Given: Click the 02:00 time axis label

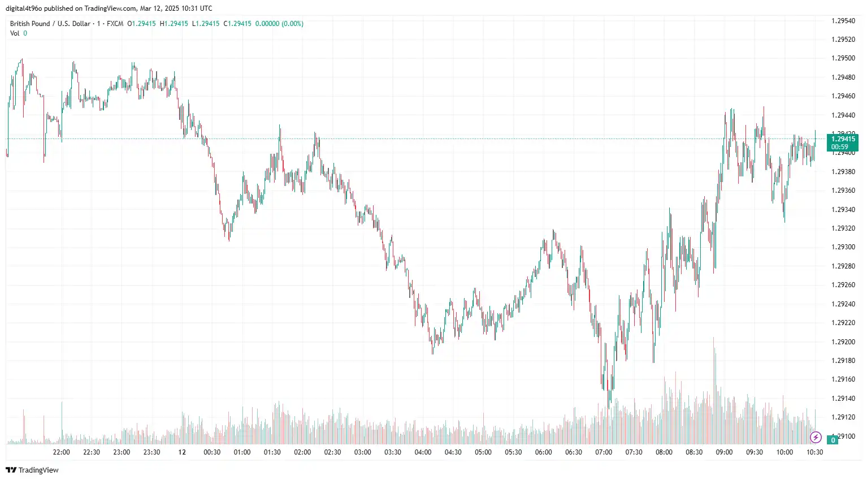Looking at the screenshot, I should click(302, 452).
